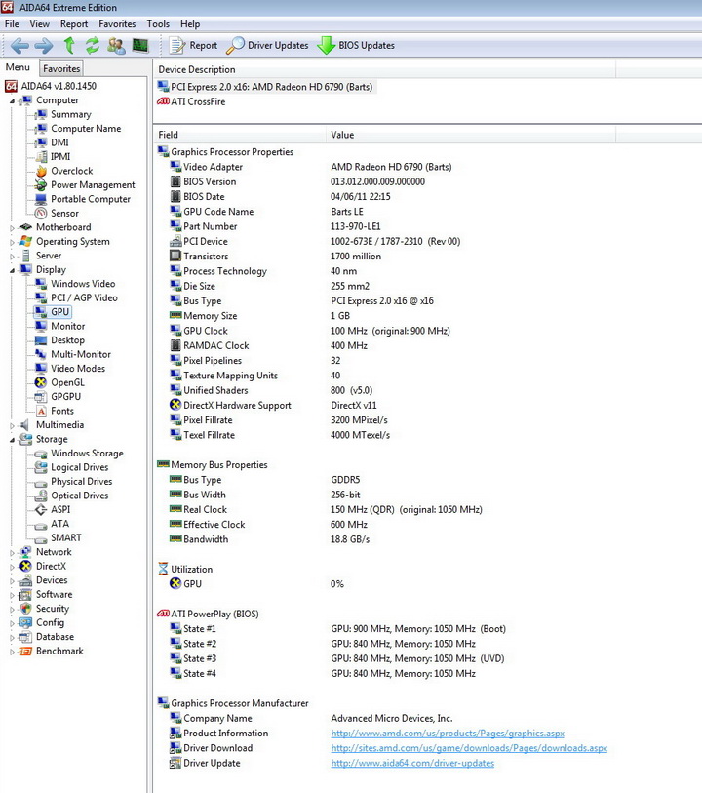Screen dimensions: 702x793
Task: Select the OpenGL icon under Display
Action: [x=41, y=383]
